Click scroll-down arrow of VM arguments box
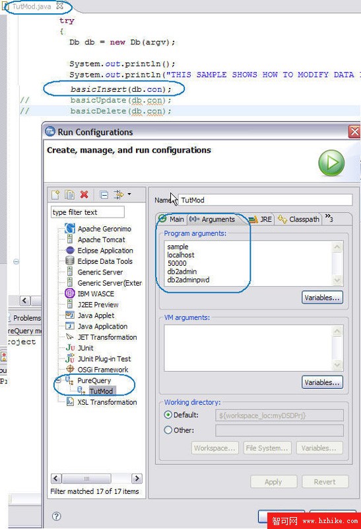This screenshot has height=529, width=361. (x=337, y=365)
